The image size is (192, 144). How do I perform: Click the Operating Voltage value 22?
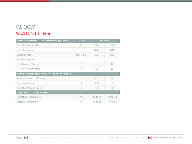tap(112, 88)
